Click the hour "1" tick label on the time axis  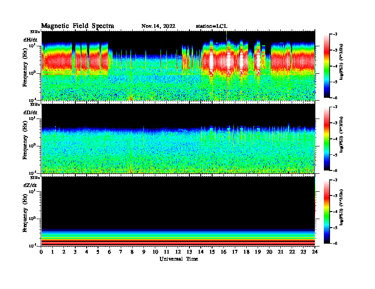point(53,252)
